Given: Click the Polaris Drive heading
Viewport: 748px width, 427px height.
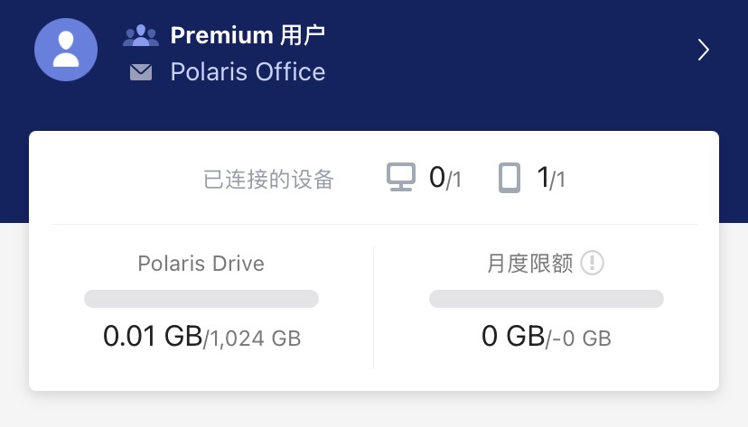Looking at the screenshot, I should click(201, 263).
